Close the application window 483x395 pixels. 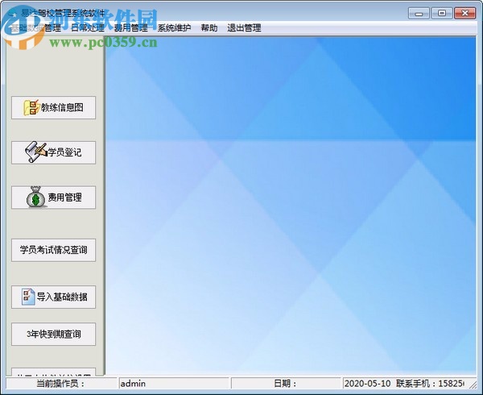click(464, 13)
